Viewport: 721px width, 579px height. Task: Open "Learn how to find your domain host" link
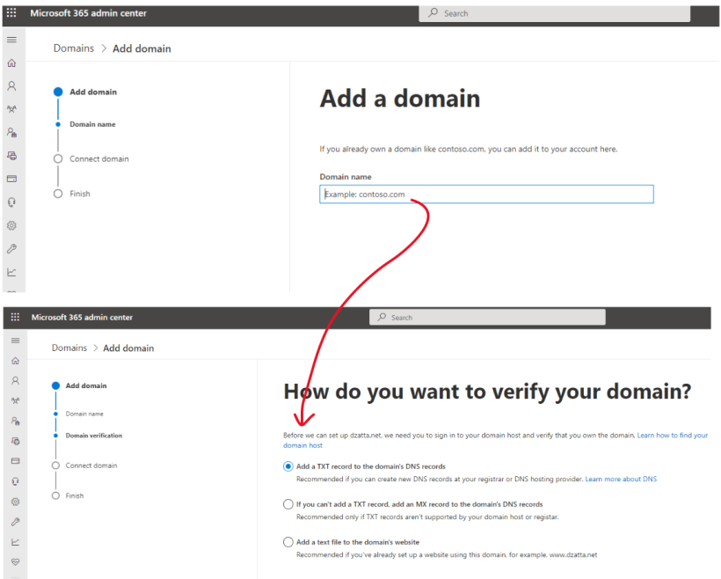672,436
